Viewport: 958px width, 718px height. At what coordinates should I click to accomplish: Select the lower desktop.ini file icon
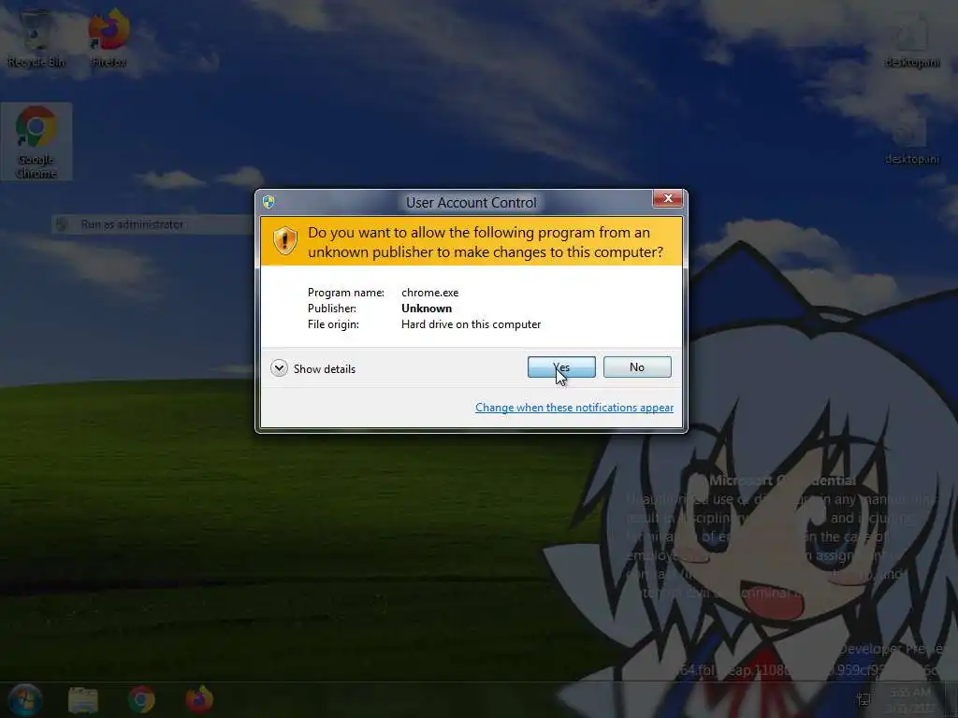point(912,138)
